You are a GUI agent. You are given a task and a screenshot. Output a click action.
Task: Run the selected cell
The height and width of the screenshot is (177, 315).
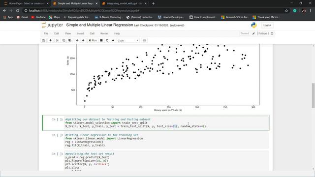click(x=93, y=40)
